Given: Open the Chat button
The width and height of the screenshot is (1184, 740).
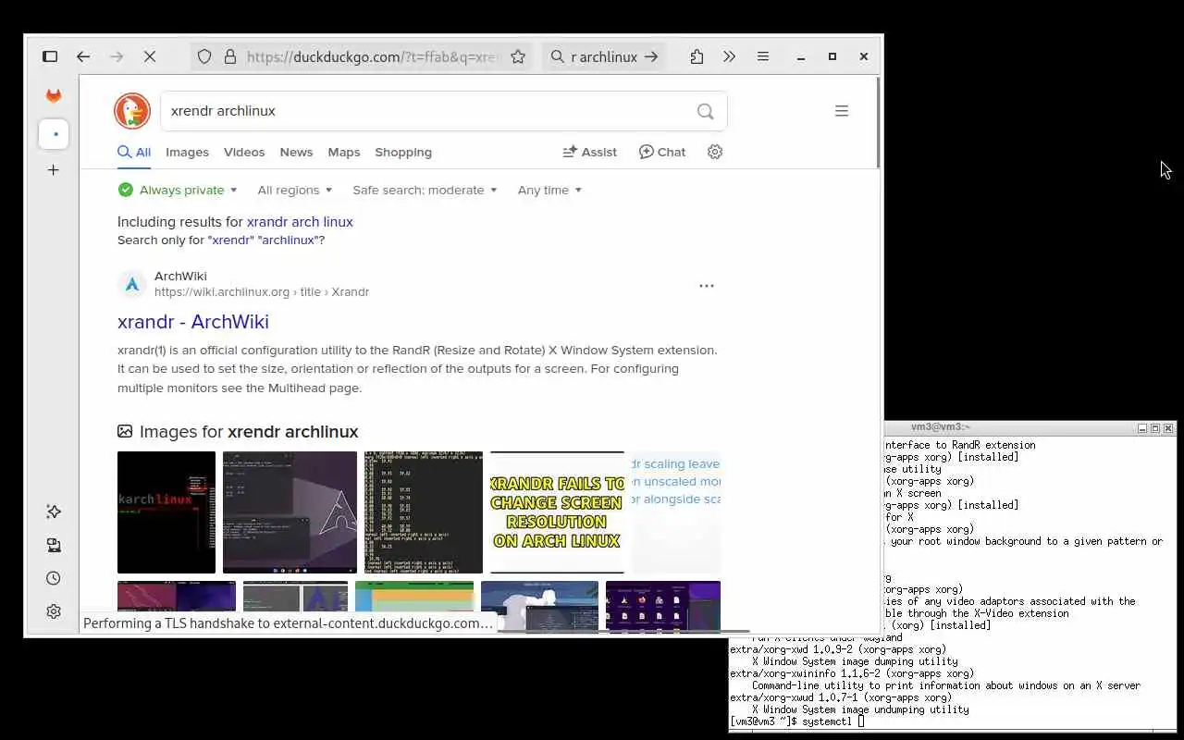Looking at the screenshot, I should click(662, 152).
